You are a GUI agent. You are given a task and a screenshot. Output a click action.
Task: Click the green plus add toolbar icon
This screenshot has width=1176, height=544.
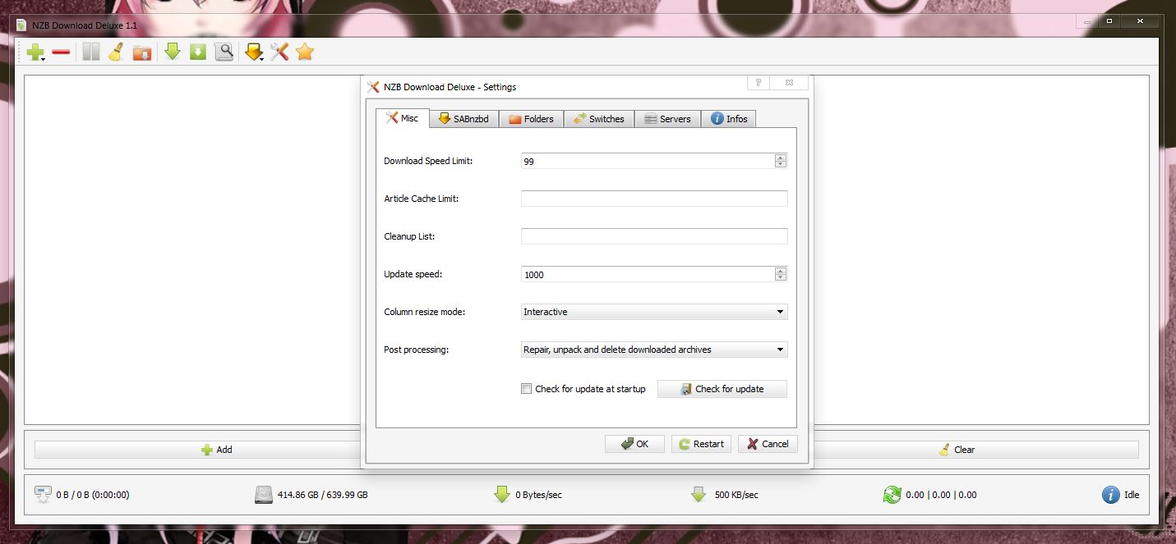click(x=35, y=53)
